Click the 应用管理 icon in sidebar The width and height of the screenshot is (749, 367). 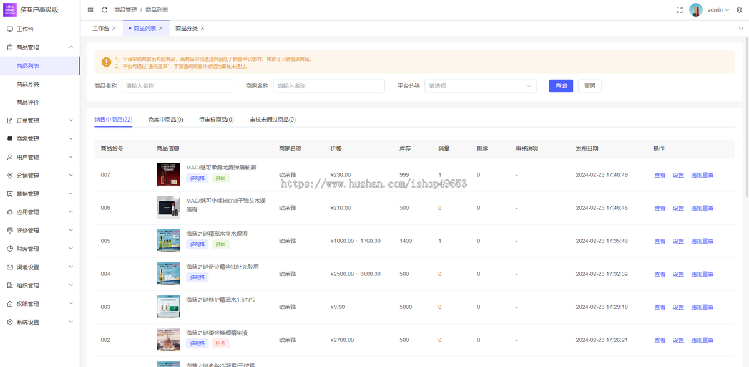click(x=9, y=212)
